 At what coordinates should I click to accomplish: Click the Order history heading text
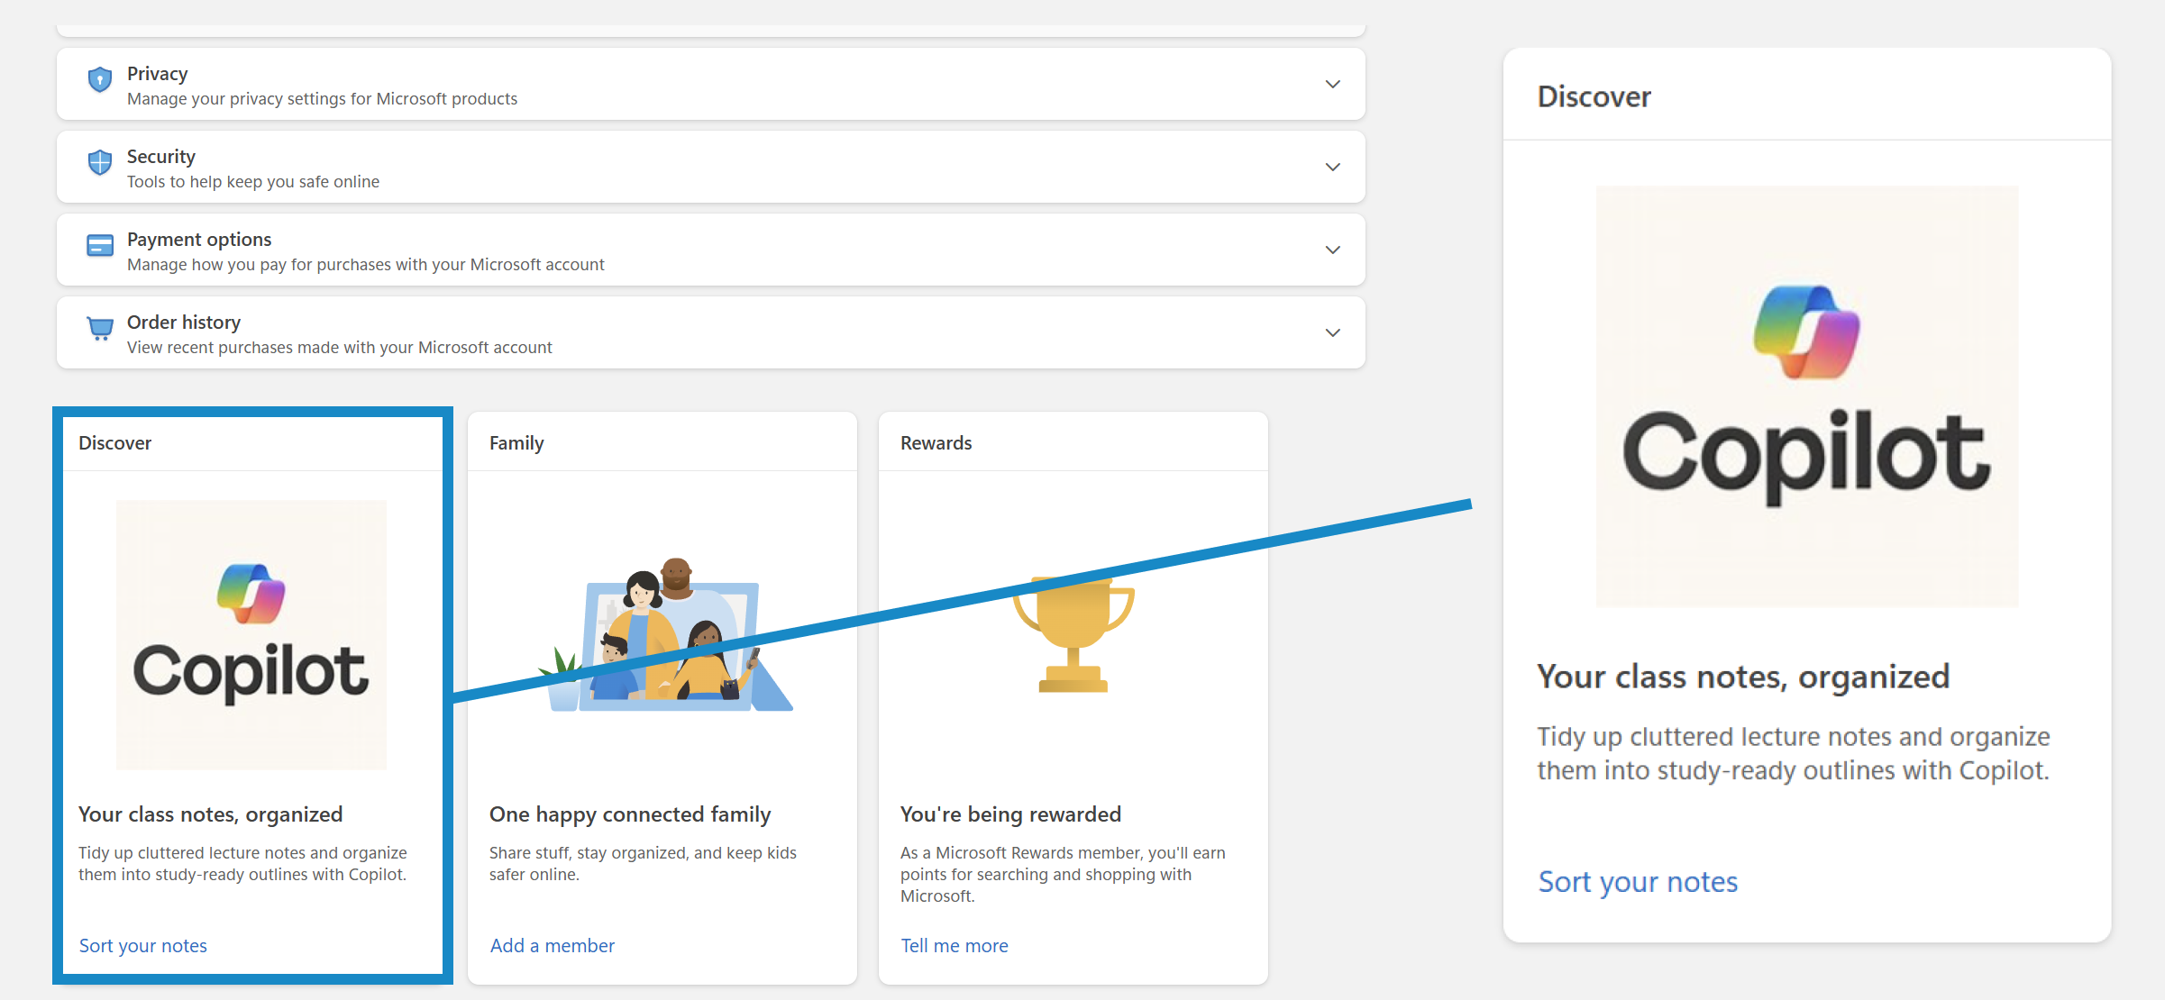click(184, 323)
